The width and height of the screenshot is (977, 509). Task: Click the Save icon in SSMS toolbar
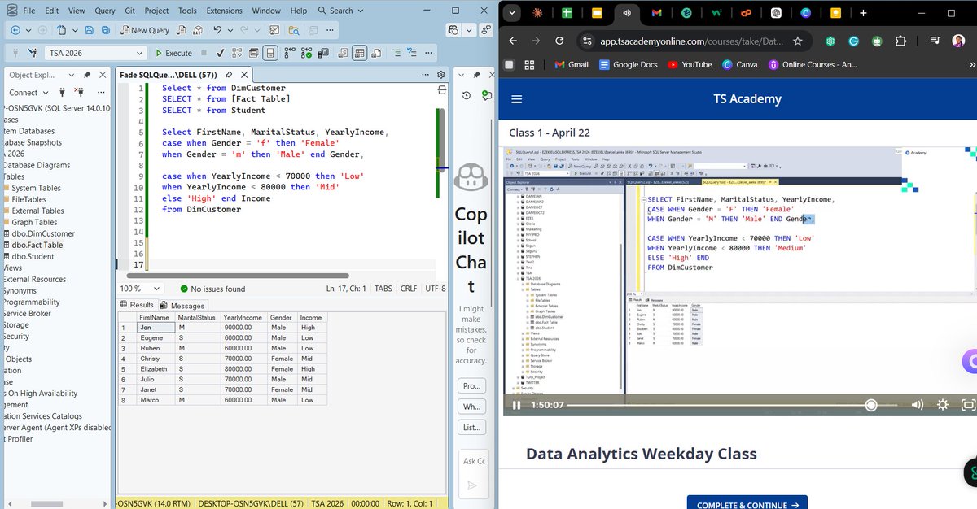pos(89,30)
